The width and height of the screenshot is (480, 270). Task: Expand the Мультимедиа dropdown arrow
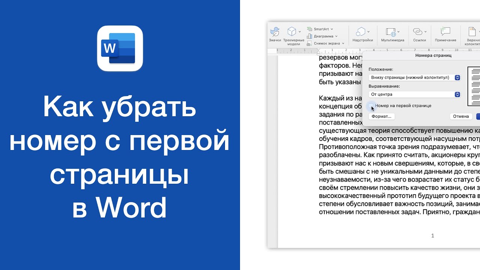click(399, 32)
